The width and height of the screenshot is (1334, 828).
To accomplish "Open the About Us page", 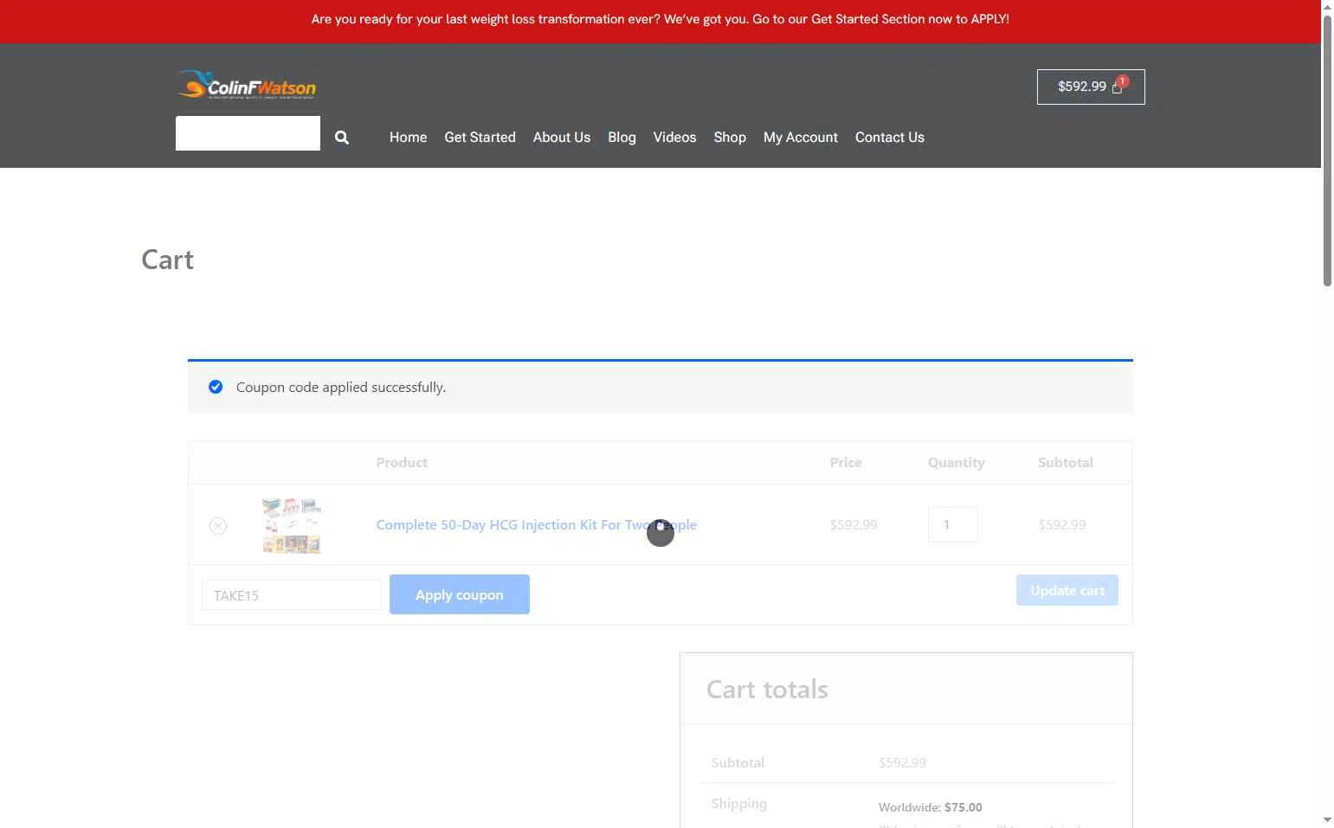I will (562, 138).
